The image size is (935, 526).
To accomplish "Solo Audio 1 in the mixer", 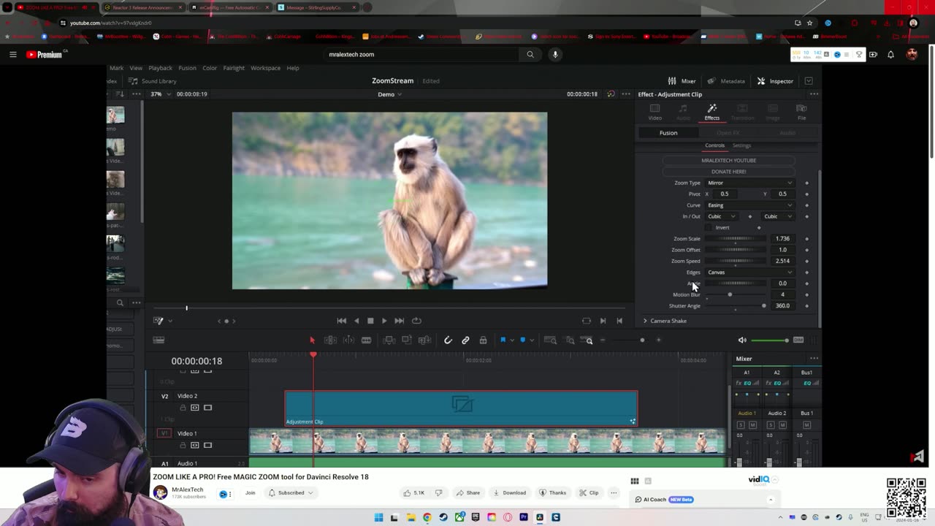I will pyautogui.click(x=741, y=425).
